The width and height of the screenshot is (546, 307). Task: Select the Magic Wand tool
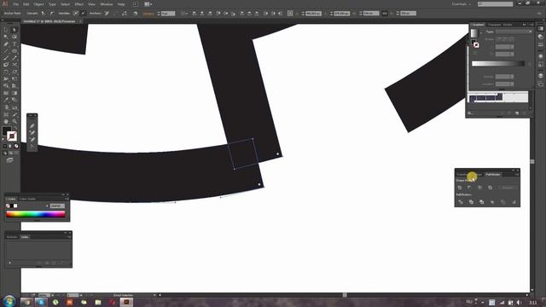6,37
